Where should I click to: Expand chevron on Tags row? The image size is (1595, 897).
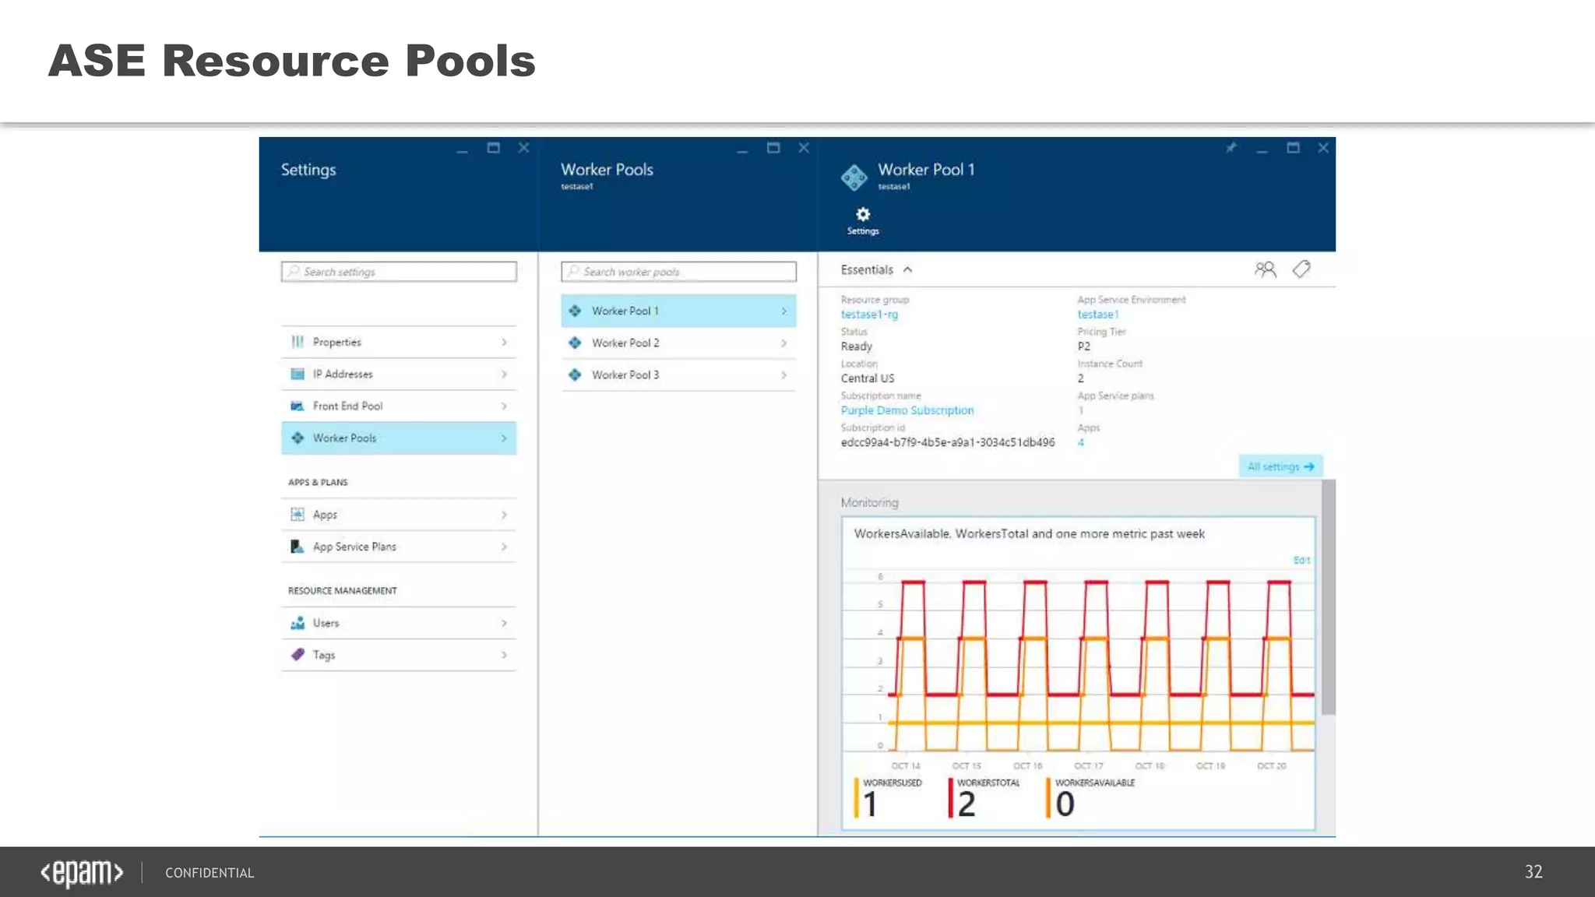point(504,655)
